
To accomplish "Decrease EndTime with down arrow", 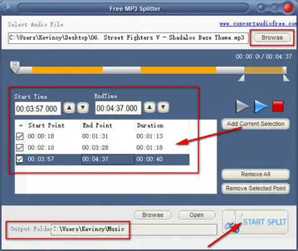I will point(163,107).
